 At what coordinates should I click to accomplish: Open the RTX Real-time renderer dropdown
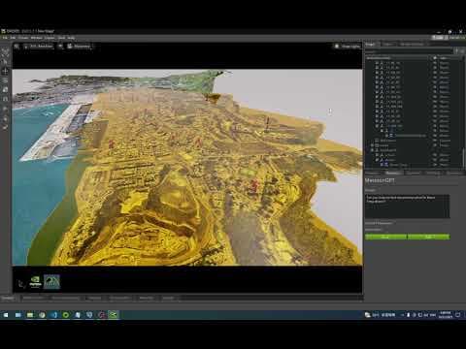(39, 47)
